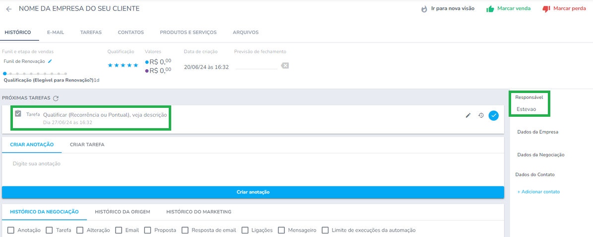The image size is (593, 237).
Task: Clear the Previsão de fechamento date
Action: 284,66
